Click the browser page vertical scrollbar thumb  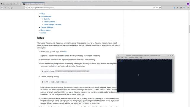tap(189, 29)
